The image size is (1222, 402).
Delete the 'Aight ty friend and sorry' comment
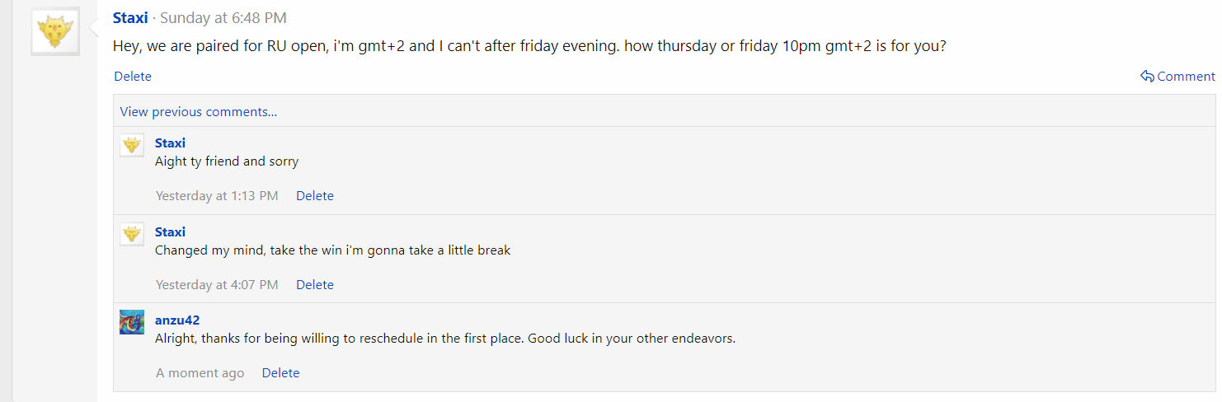(315, 196)
